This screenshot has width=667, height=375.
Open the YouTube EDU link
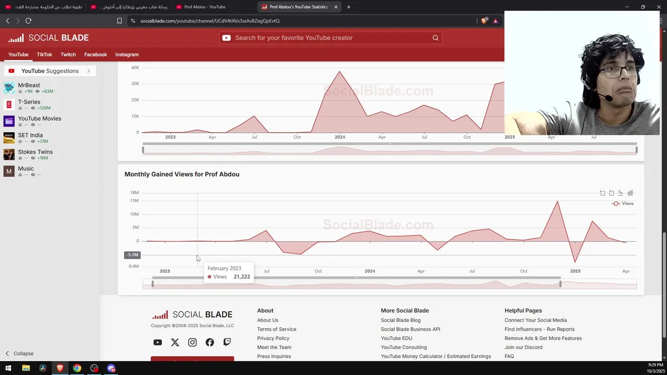(396, 339)
